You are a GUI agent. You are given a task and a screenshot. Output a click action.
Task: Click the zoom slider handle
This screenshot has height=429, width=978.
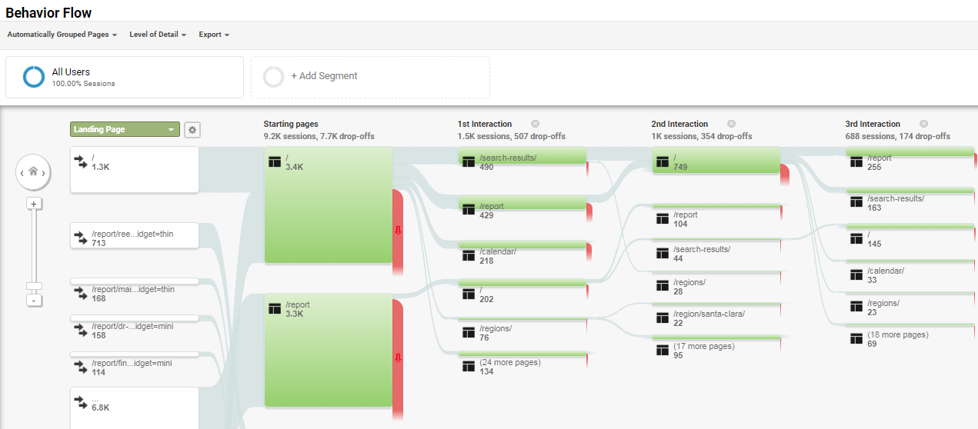[x=33, y=287]
